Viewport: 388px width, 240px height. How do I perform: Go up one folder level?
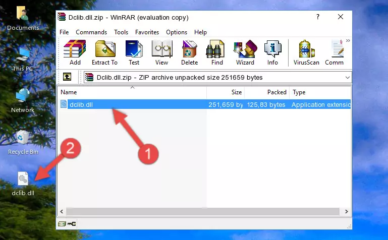(67, 77)
